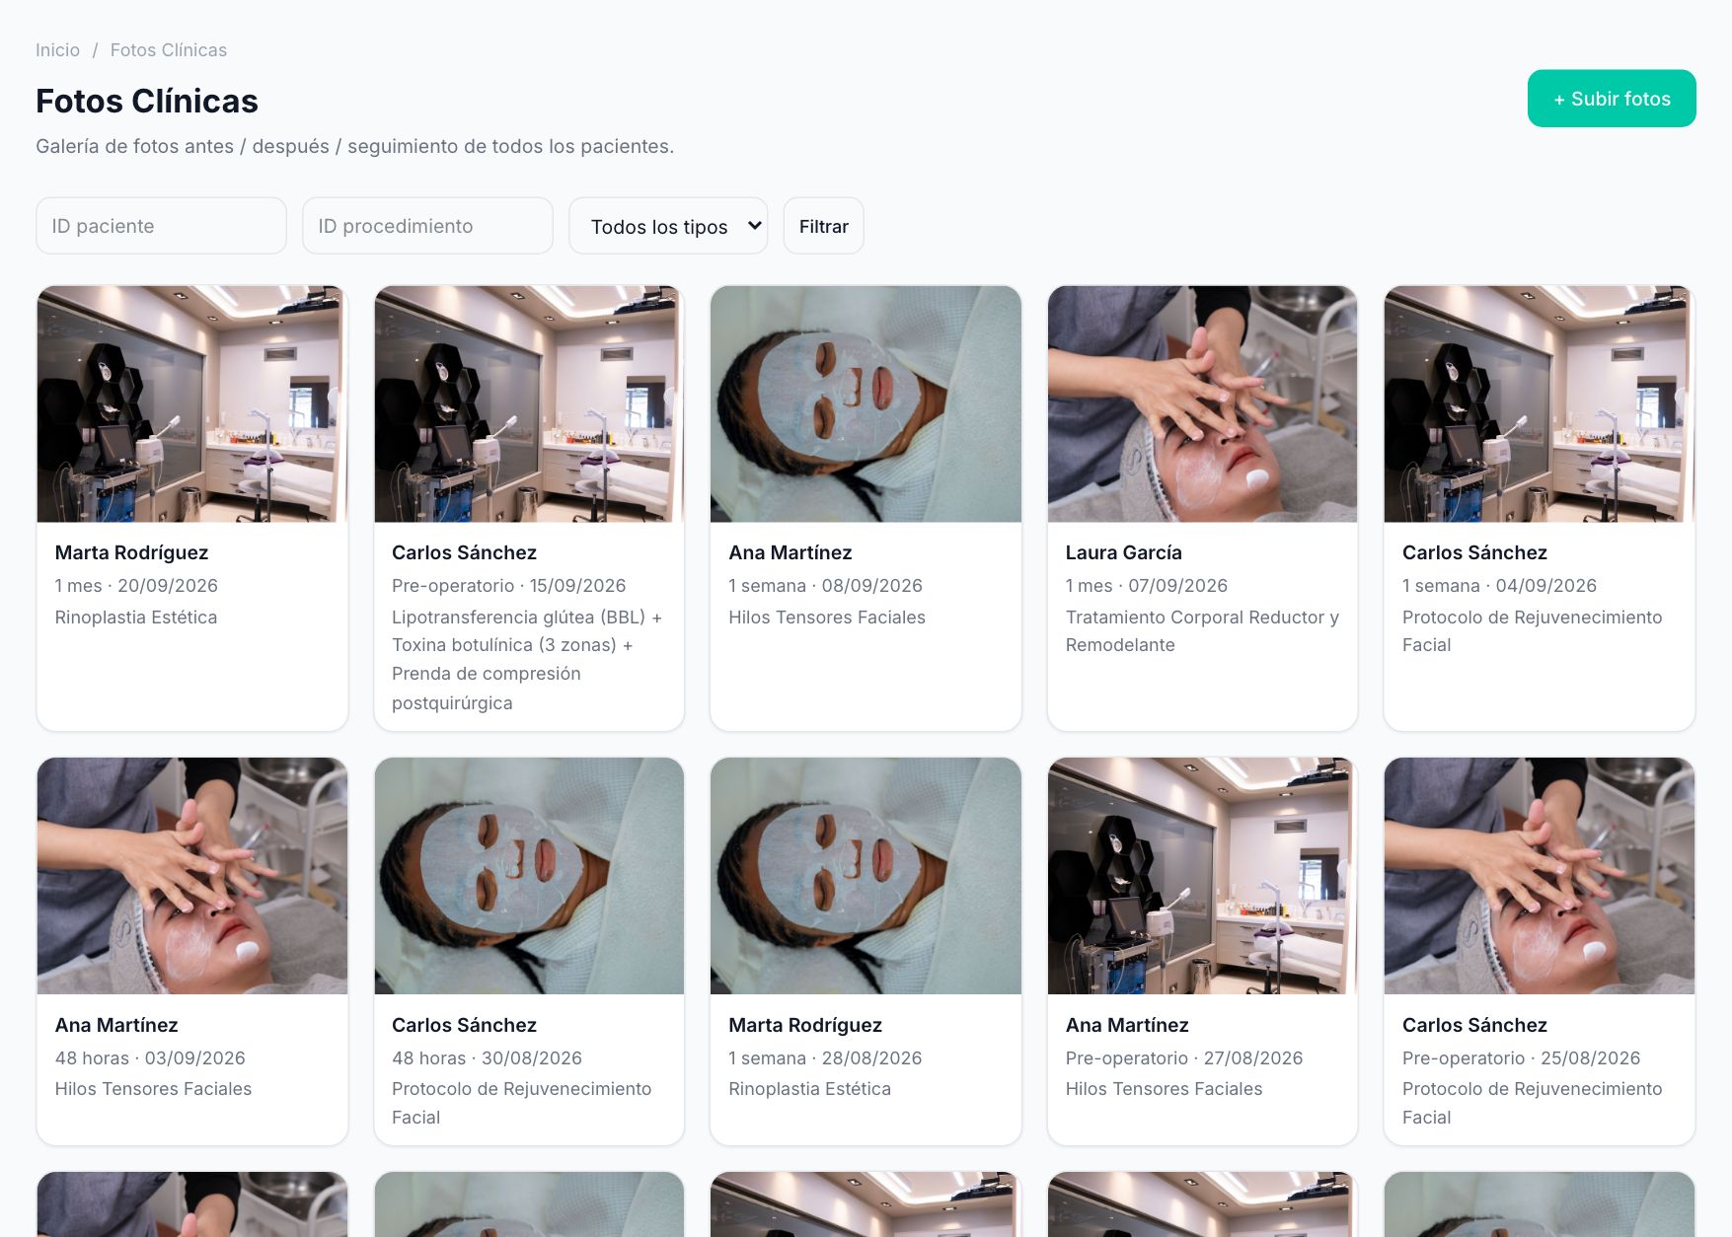
Task: Open Carlos Sánchez photo dated 25/08/2026
Action: [x=1540, y=876]
